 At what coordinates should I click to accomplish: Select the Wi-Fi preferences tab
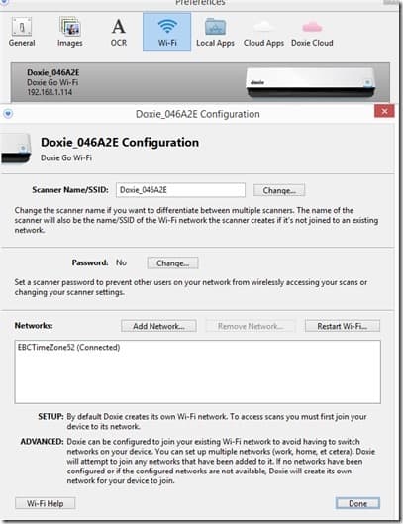(x=167, y=32)
